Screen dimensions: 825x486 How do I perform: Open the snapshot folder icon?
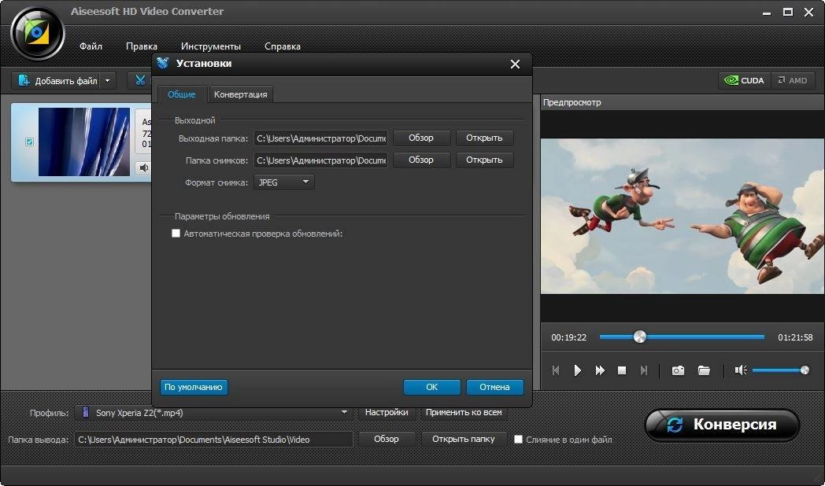pyautogui.click(x=704, y=370)
